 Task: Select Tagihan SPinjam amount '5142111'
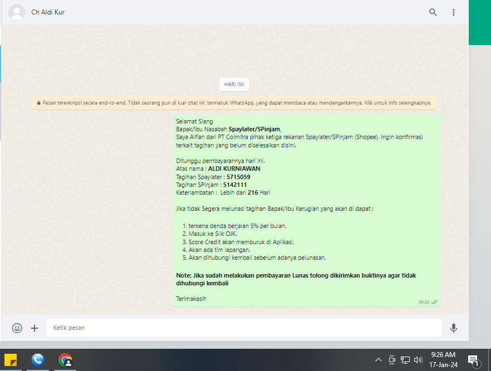tap(235, 185)
